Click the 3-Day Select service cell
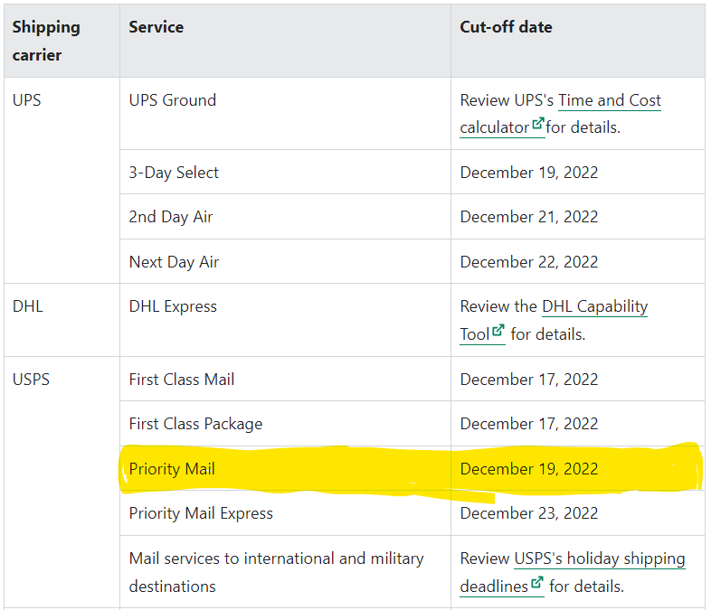Viewport: 711px width, 610px height. 285,172
